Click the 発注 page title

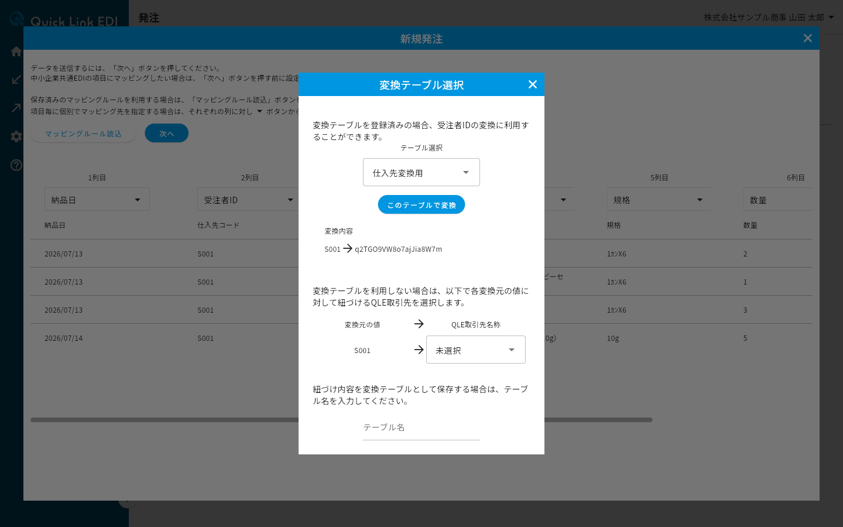click(149, 18)
